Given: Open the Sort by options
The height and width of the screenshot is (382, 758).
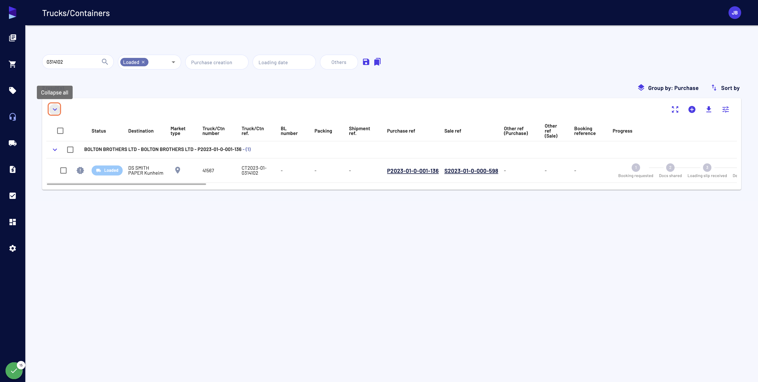Looking at the screenshot, I should pyautogui.click(x=725, y=88).
